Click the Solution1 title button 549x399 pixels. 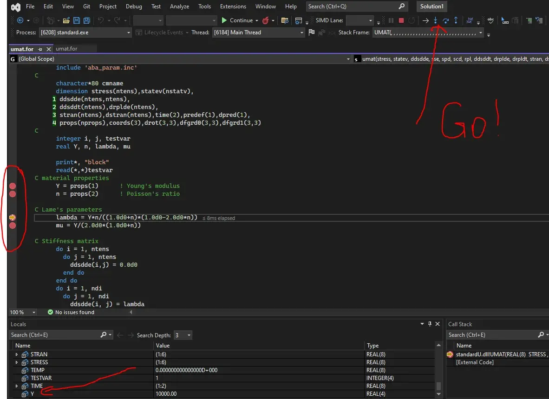click(x=431, y=6)
